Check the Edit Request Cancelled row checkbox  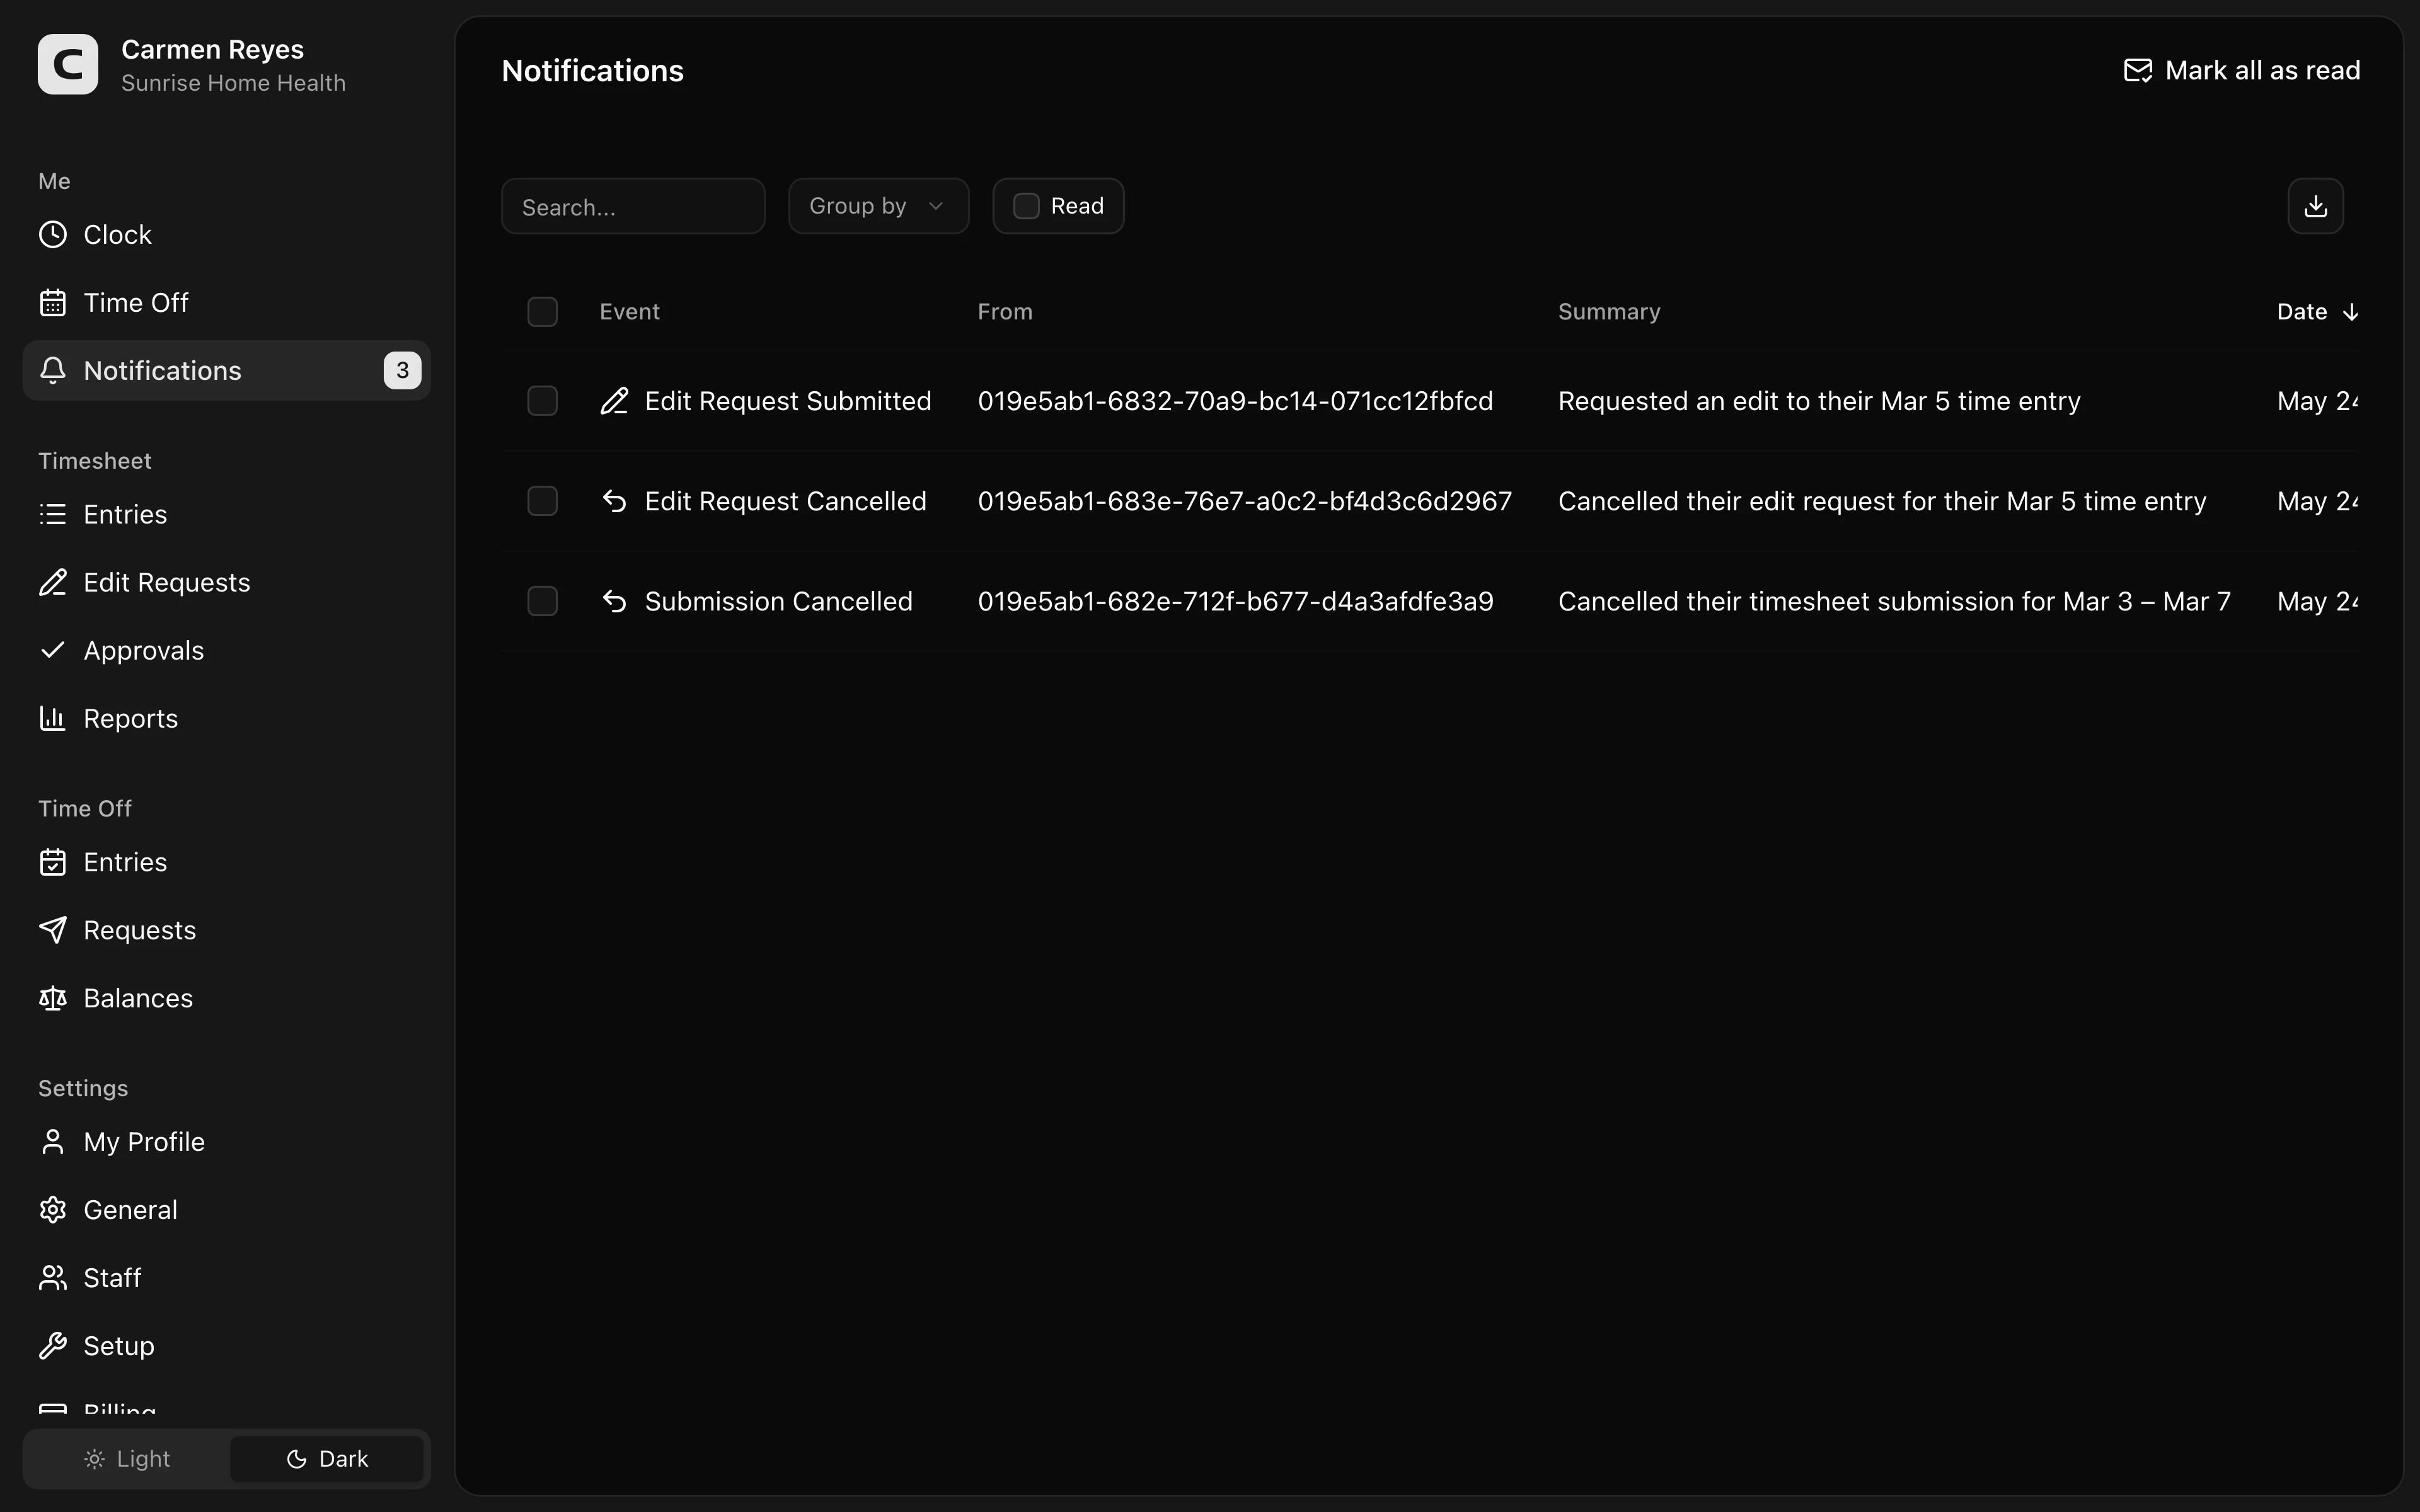point(542,501)
